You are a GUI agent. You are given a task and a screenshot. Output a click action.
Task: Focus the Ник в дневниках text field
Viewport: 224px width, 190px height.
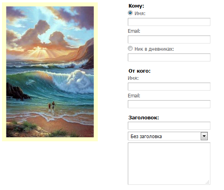[x=169, y=57]
